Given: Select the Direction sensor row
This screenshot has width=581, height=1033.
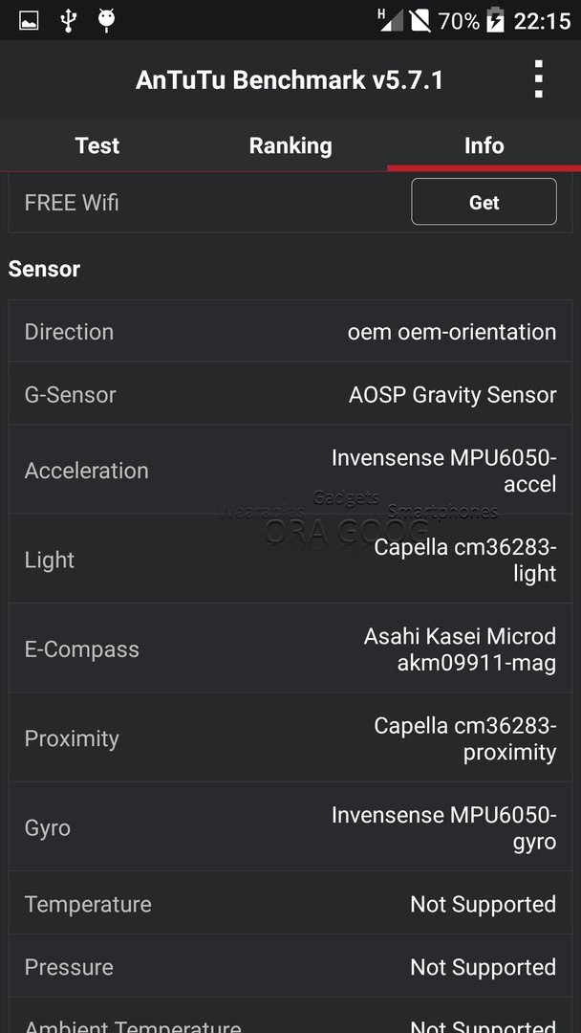Looking at the screenshot, I should (290, 331).
